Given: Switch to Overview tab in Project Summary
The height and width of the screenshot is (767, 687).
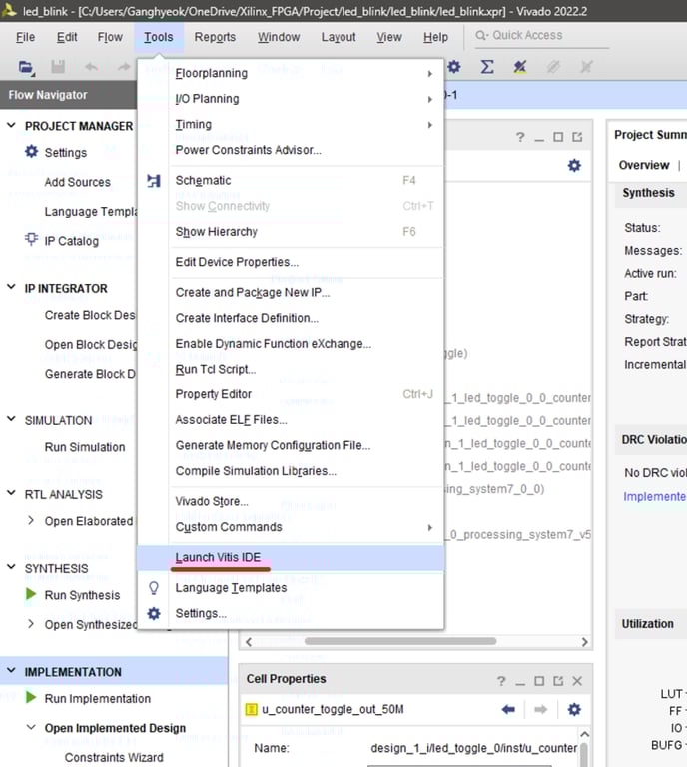Looking at the screenshot, I should [x=644, y=165].
